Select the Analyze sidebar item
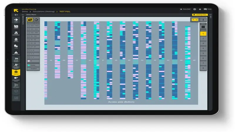 pyautogui.click(x=16, y=72)
